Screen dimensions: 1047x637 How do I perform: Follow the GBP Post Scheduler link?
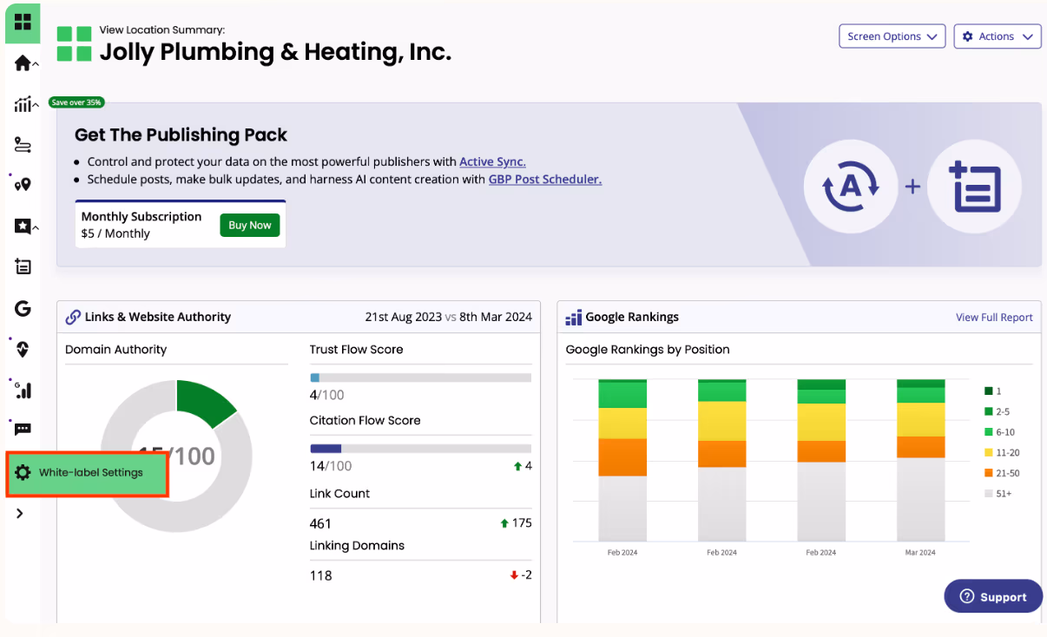(545, 179)
